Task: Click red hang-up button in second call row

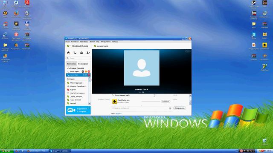Action: pos(89,71)
